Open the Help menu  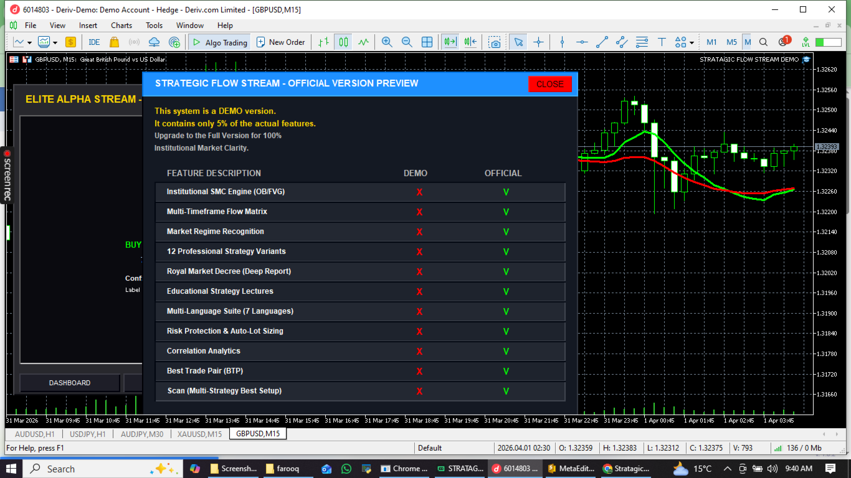pos(225,26)
